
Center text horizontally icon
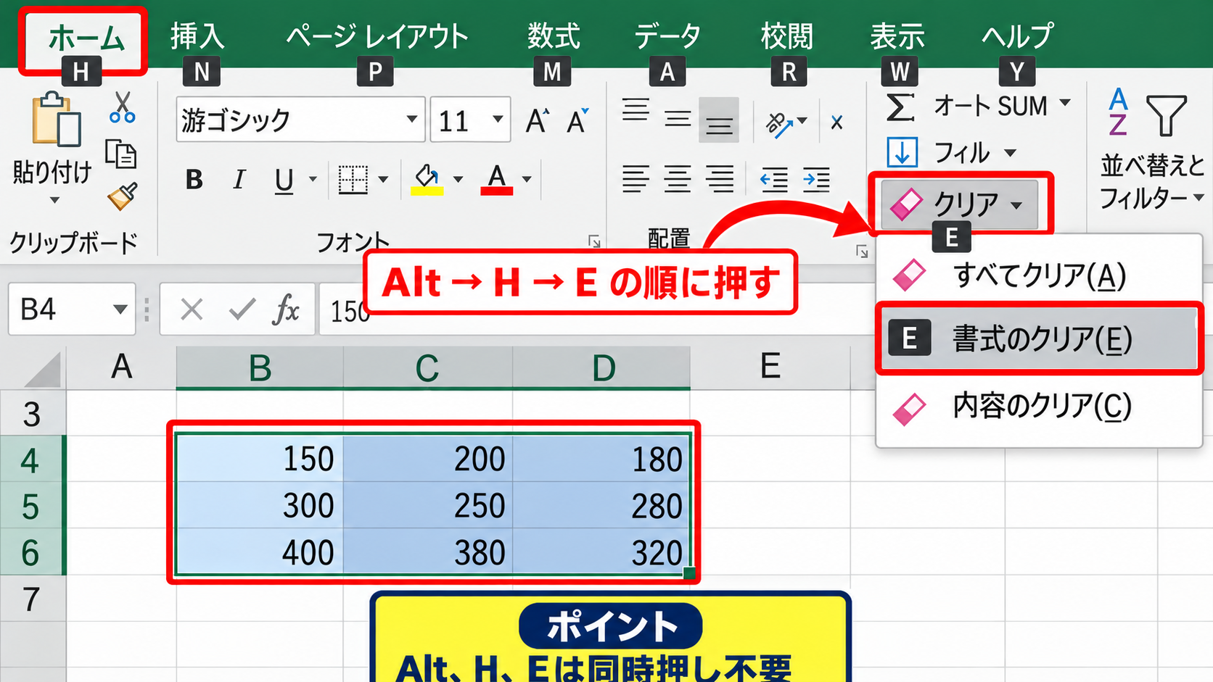click(x=678, y=179)
